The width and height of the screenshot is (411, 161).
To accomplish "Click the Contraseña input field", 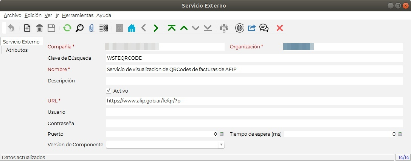I will coord(254,123).
